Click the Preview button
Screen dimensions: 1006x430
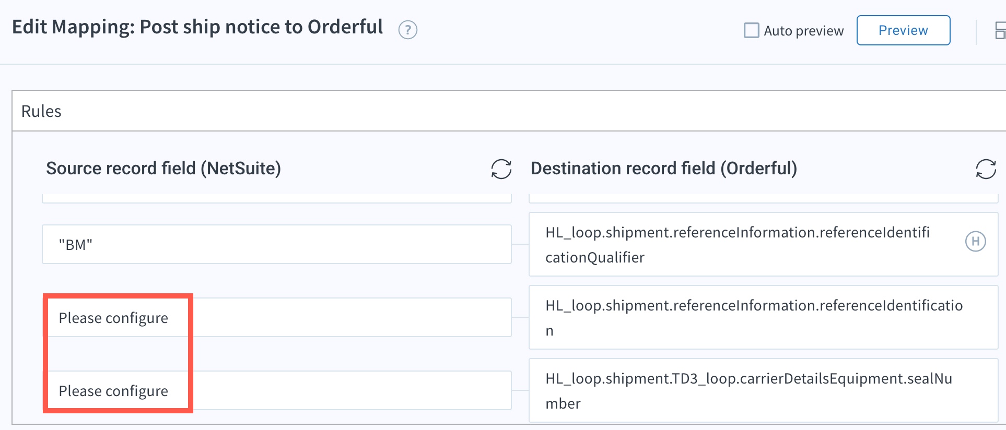coord(903,30)
